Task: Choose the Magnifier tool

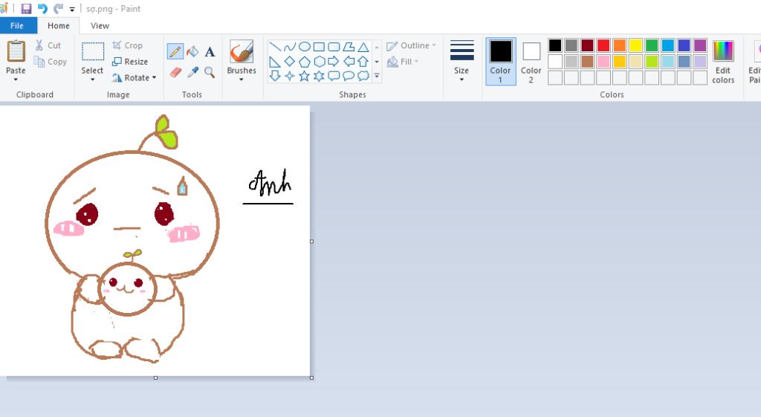Action: click(x=210, y=72)
